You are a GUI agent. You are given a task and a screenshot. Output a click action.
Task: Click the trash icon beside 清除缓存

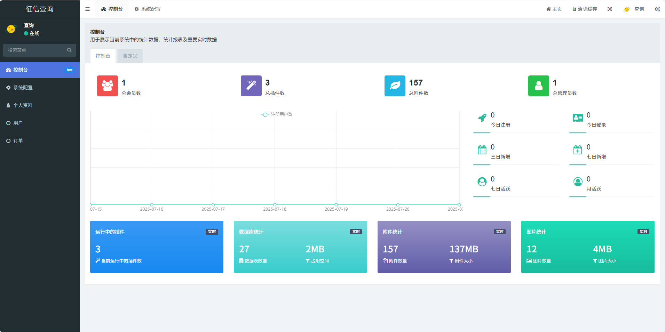point(575,9)
